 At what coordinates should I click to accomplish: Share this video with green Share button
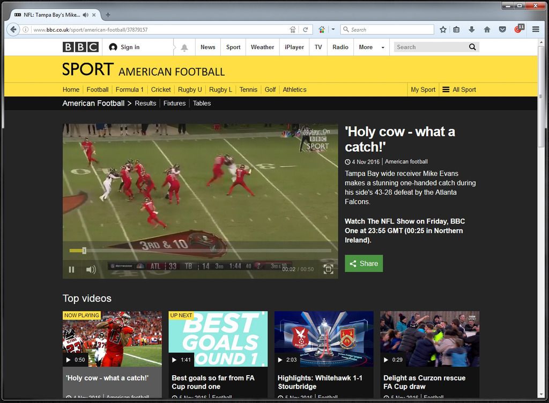tap(364, 264)
